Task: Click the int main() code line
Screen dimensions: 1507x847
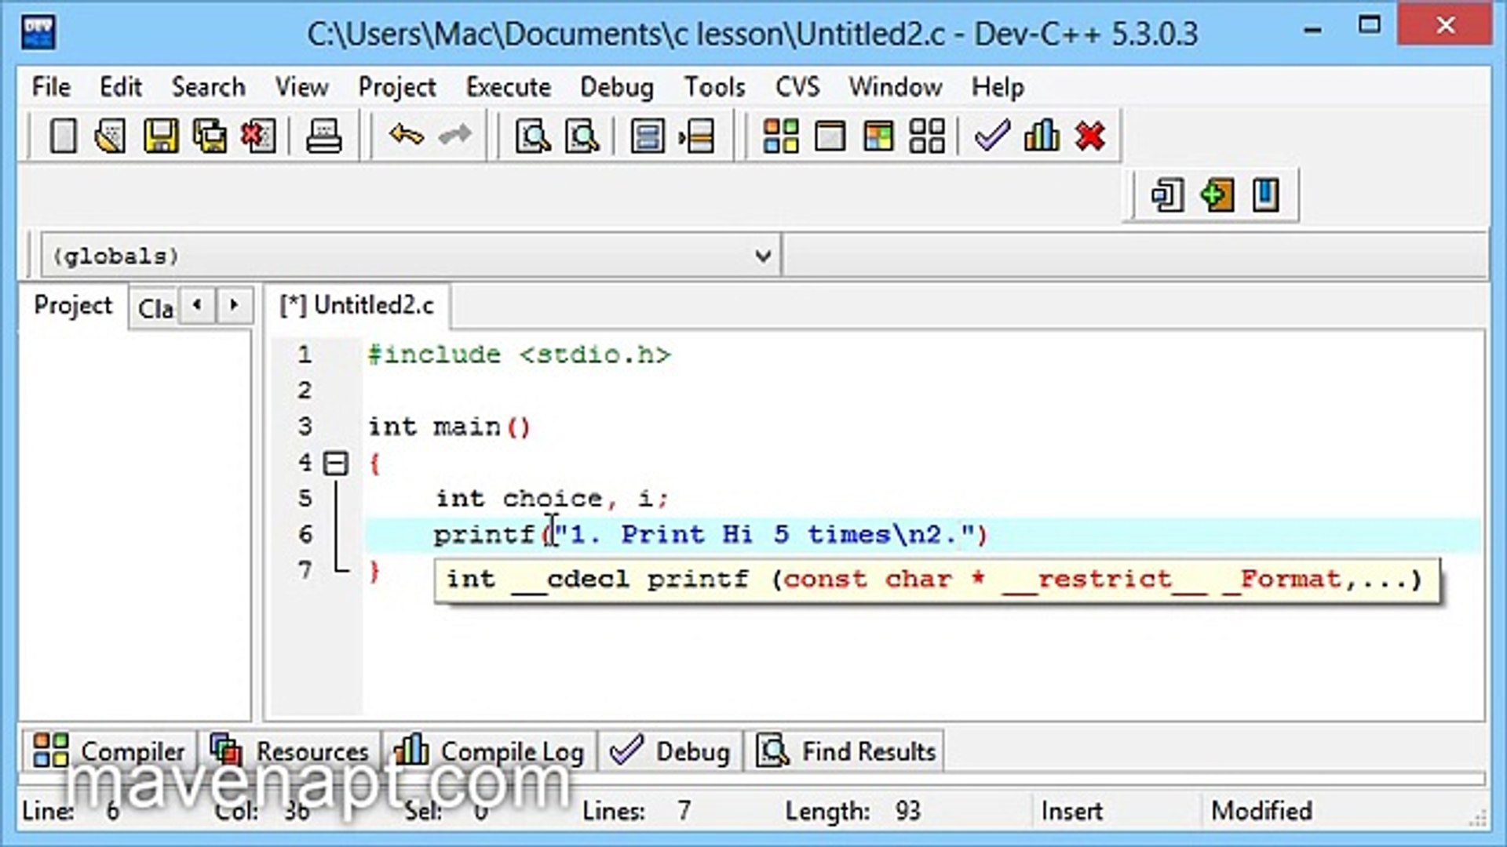Action: pos(450,427)
